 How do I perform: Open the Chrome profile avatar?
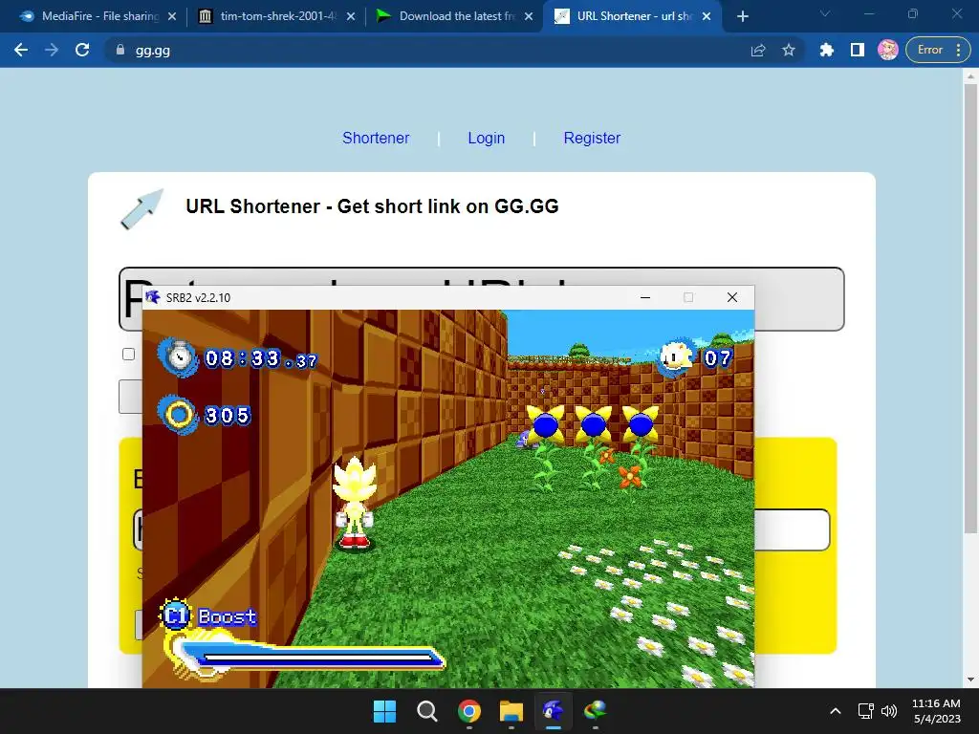coord(888,50)
